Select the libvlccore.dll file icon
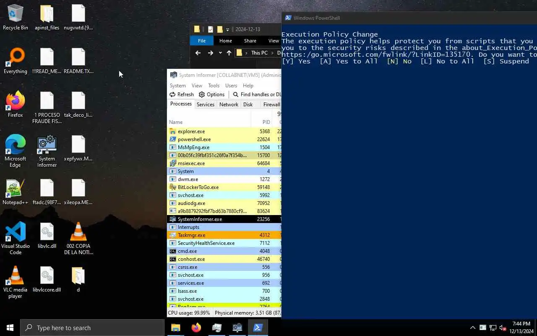This screenshot has height=336, width=537. 47,280
